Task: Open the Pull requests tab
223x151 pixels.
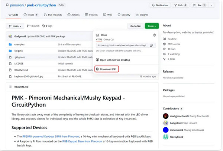Action: click(x=52, y=15)
